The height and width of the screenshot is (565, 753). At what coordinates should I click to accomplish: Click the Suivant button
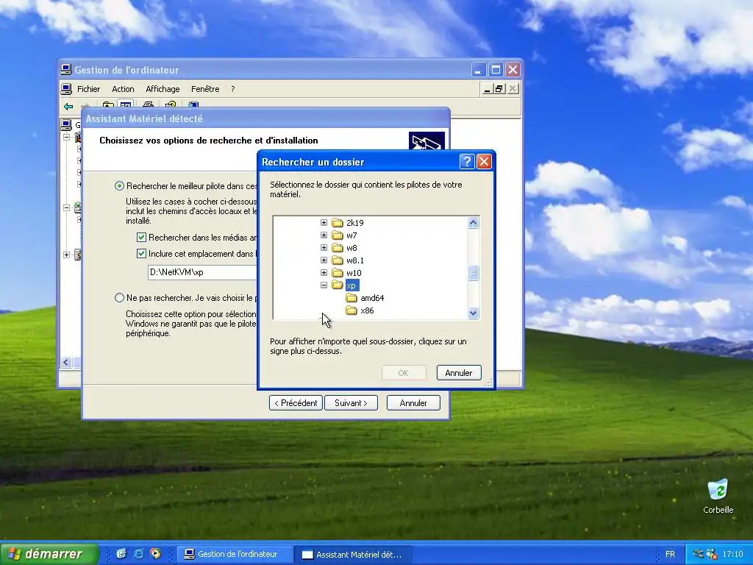coord(351,402)
